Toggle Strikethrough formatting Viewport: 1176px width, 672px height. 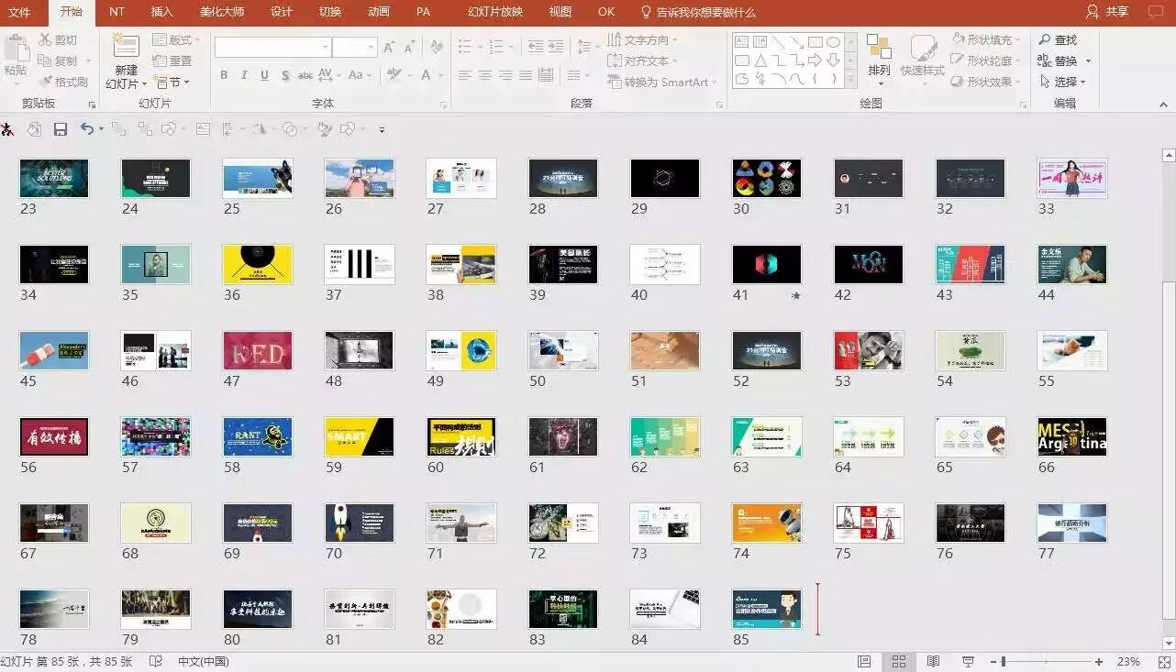[x=305, y=75]
